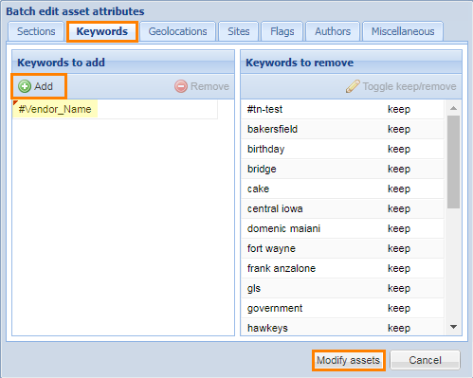Select the gls keyword
473x378 pixels.
coord(254,288)
